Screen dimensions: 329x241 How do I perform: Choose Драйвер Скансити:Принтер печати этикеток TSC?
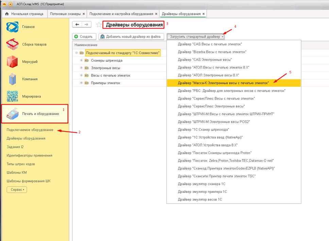point(234,176)
